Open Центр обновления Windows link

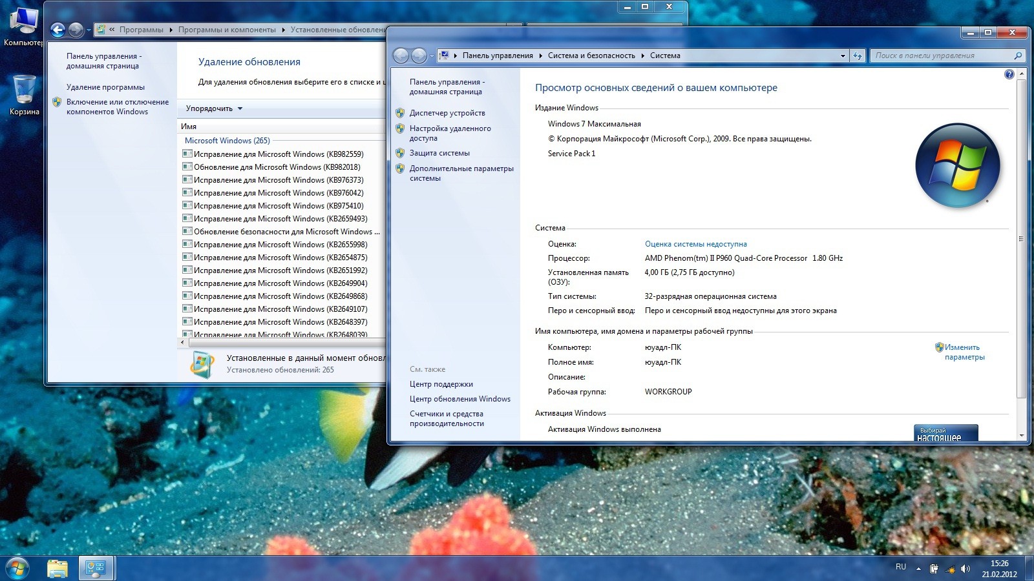[x=460, y=399]
